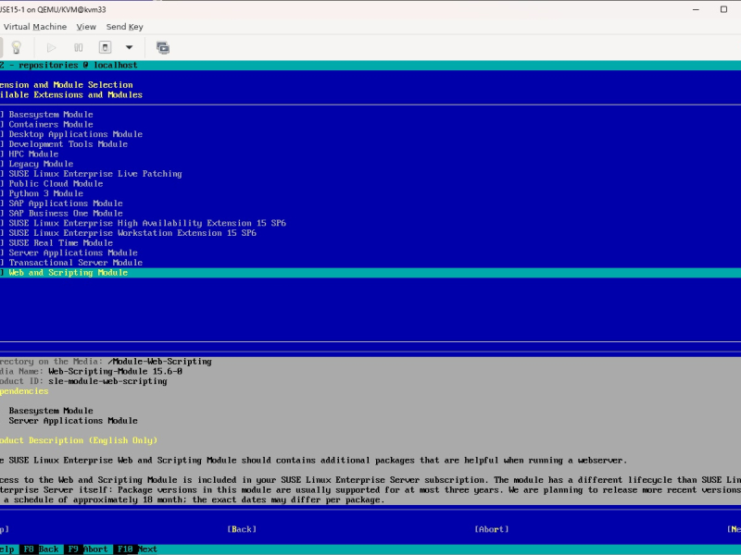This screenshot has height=555, width=741.
Task: Click the Pause virtual machine icon
Action: pos(79,48)
